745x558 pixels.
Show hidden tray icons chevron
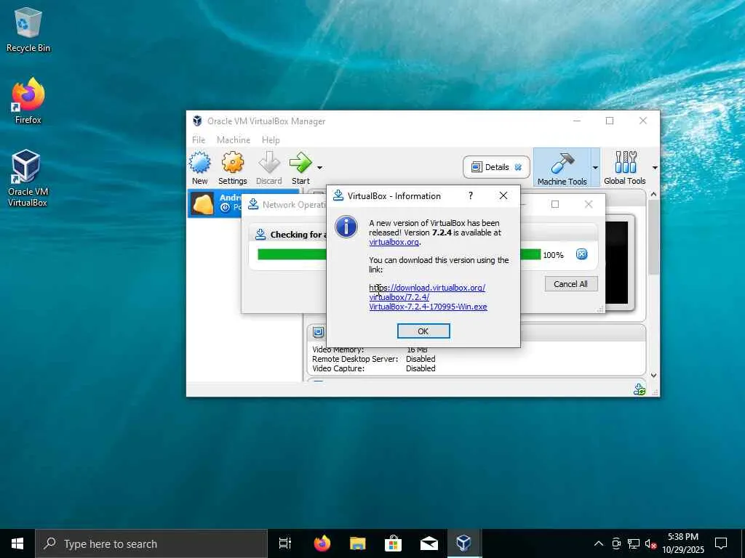coord(599,543)
